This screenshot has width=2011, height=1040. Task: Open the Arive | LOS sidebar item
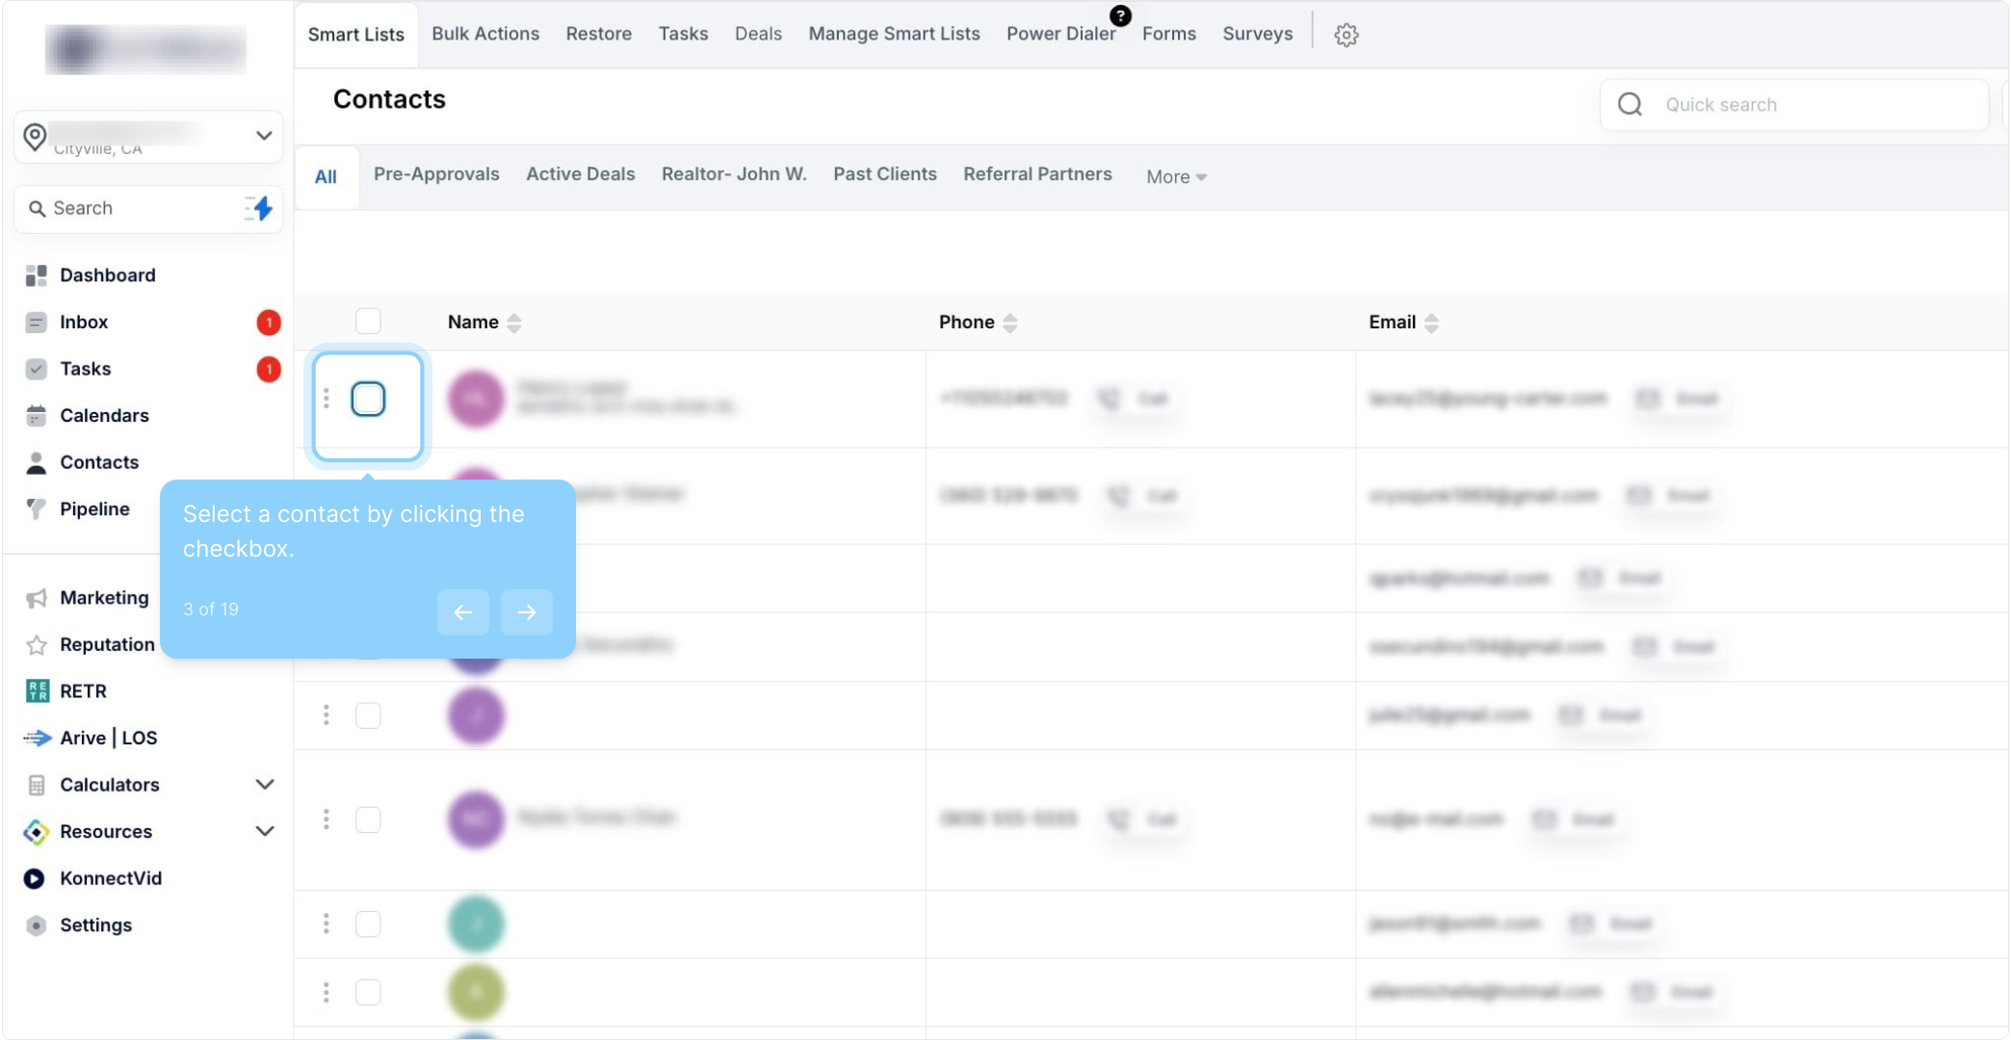(x=108, y=738)
